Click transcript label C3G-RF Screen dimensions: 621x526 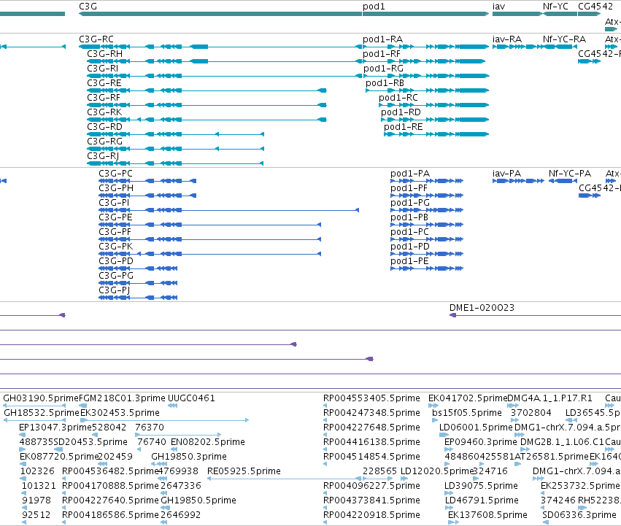(104, 98)
